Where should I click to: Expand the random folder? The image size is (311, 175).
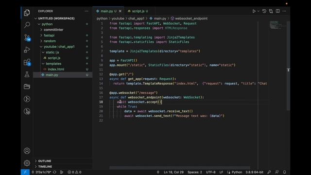[63, 41]
